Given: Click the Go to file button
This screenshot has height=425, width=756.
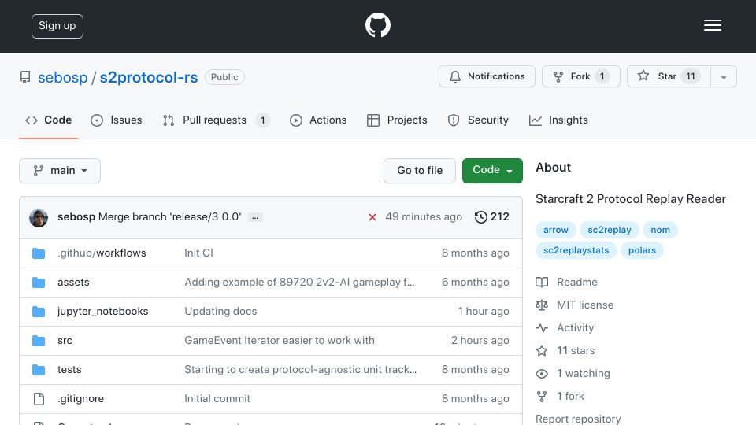Looking at the screenshot, I should 420,171.
